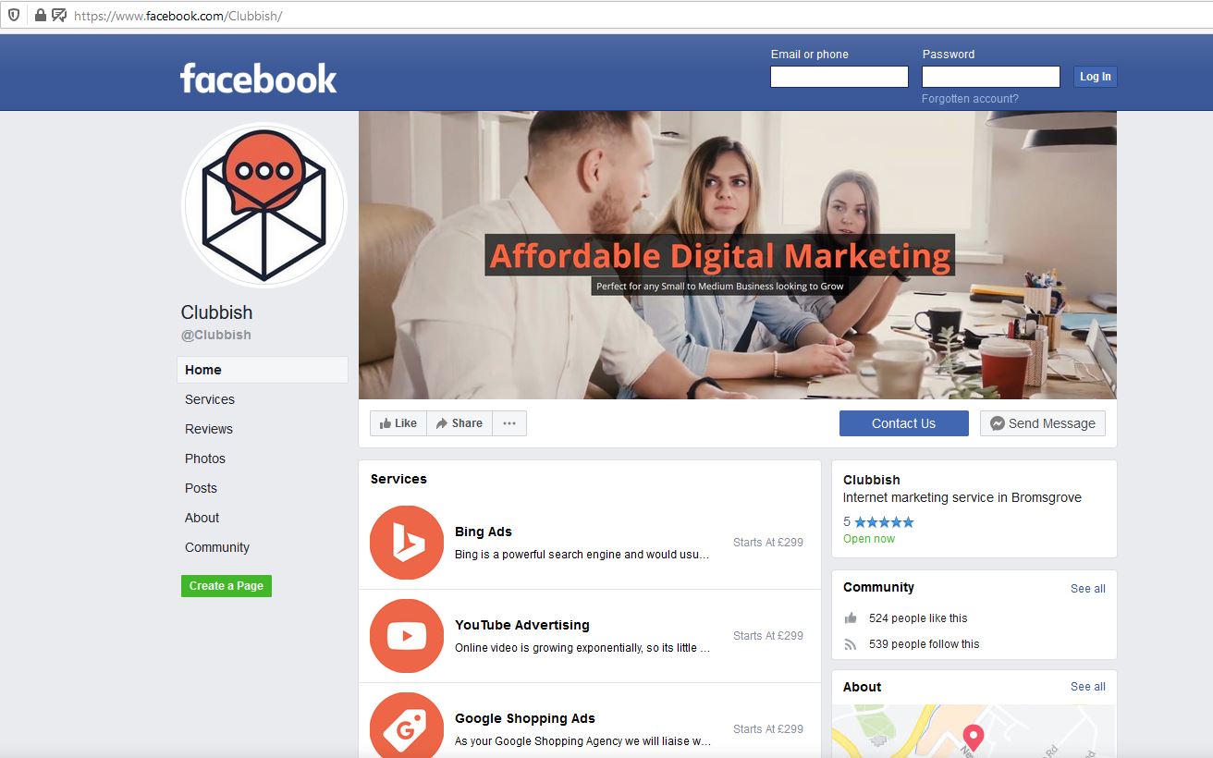1213x758 pixels.
Task: Open See all in Community section
Action: (1088, 589)
